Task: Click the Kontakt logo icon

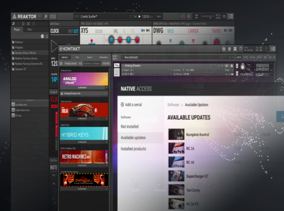Action: [x=61, y=49]
